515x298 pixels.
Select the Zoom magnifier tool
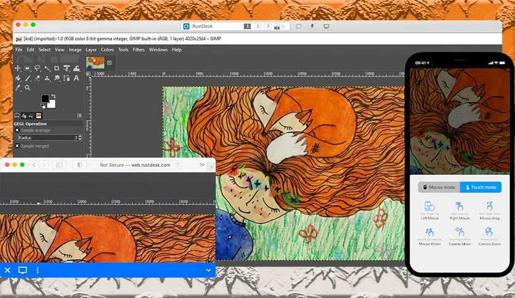click(28, 87)
